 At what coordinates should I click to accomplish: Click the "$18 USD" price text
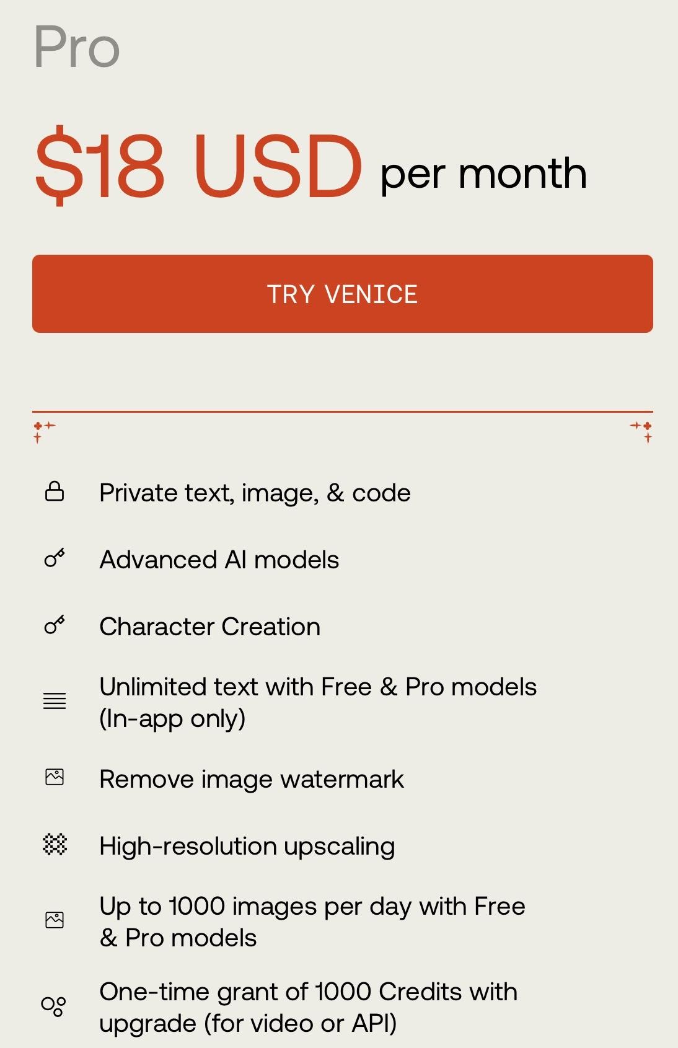tap(198, 165)
